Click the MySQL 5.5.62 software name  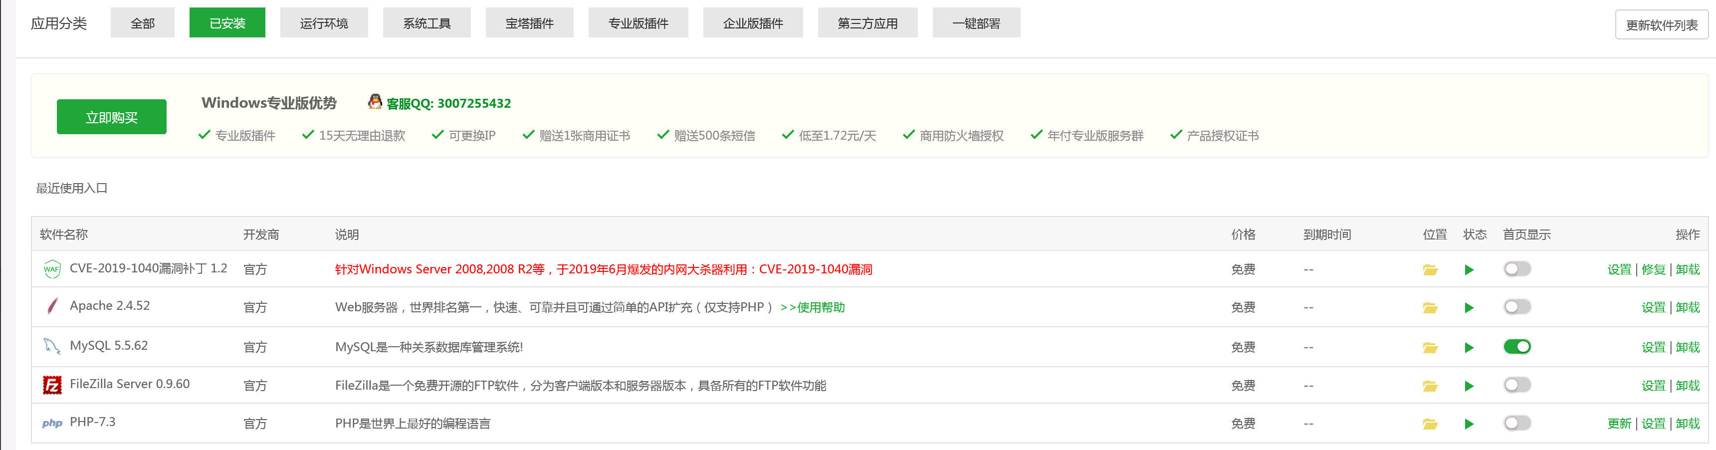click(x=109, y=345)
